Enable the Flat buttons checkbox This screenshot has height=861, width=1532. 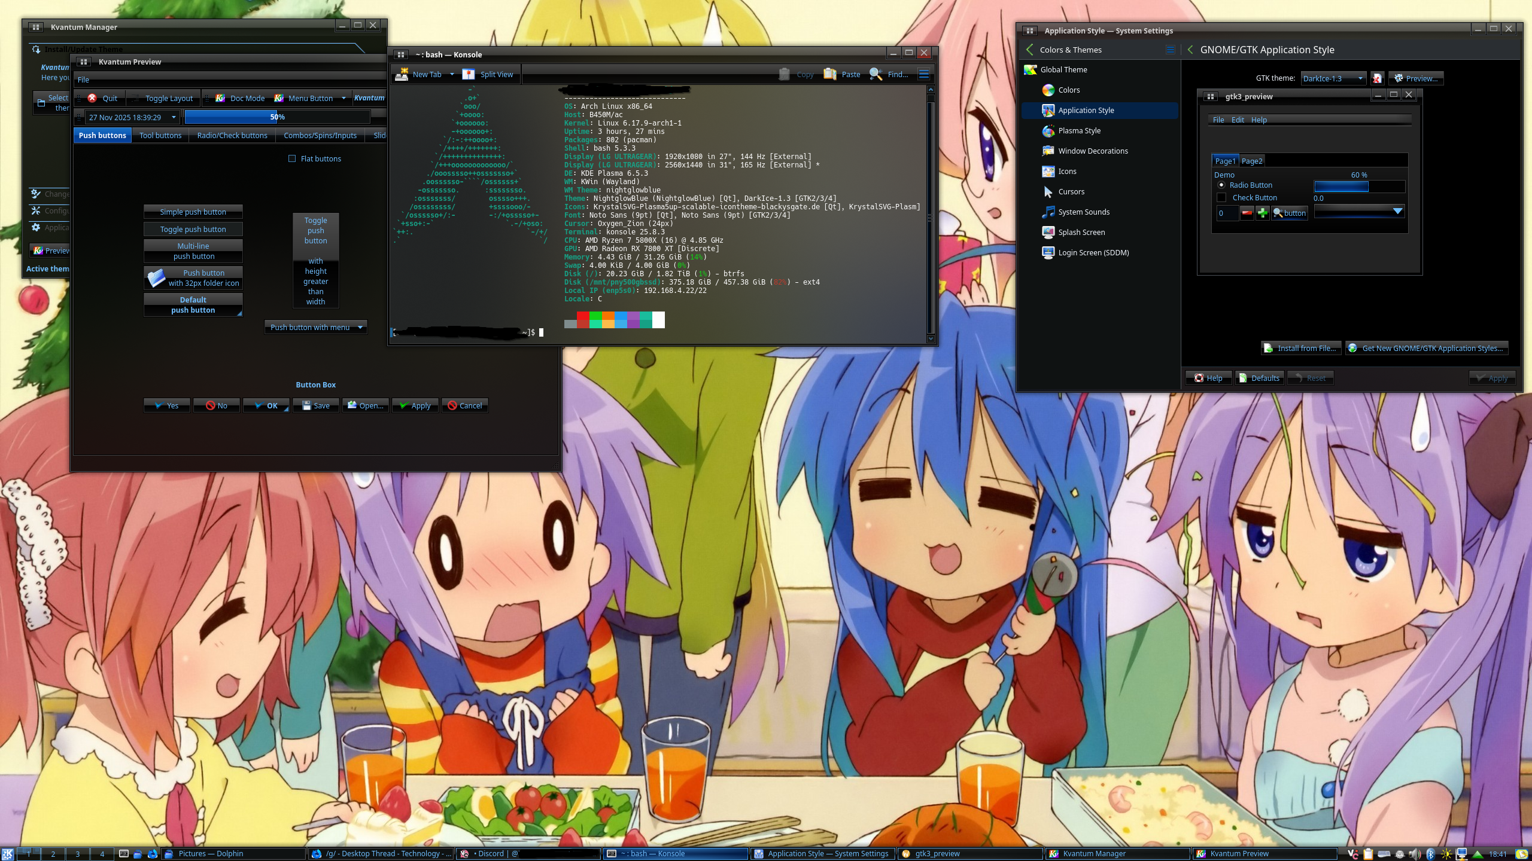click(292, 158)
